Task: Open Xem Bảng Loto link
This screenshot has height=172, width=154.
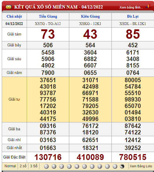Action: 141,166
